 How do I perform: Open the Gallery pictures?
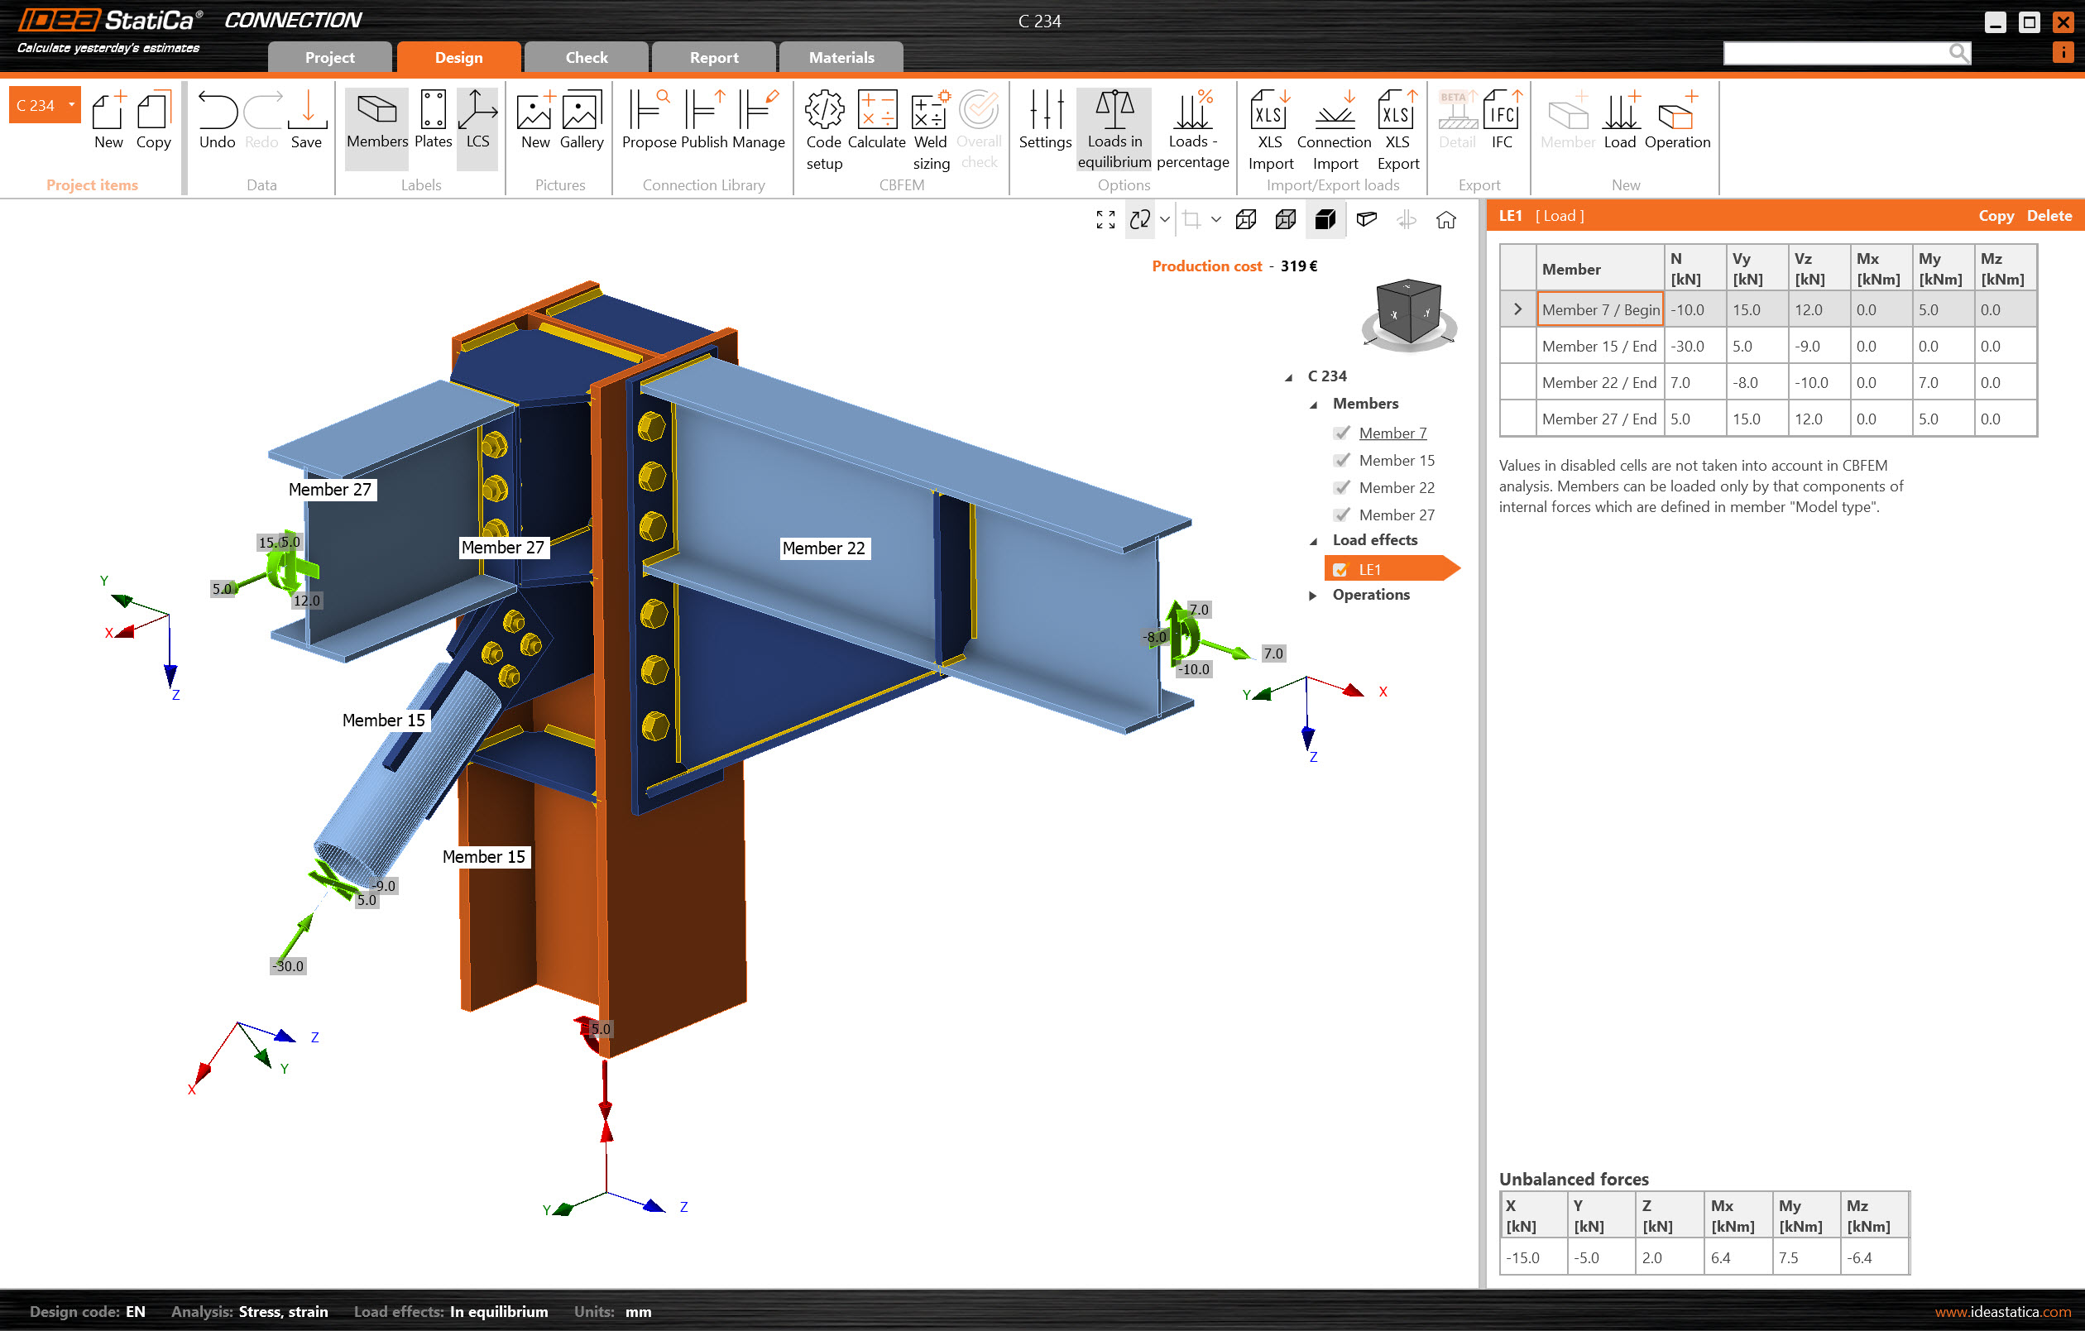[581, 113]
